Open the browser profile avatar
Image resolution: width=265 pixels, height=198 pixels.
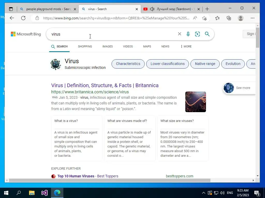click(240, 18)
